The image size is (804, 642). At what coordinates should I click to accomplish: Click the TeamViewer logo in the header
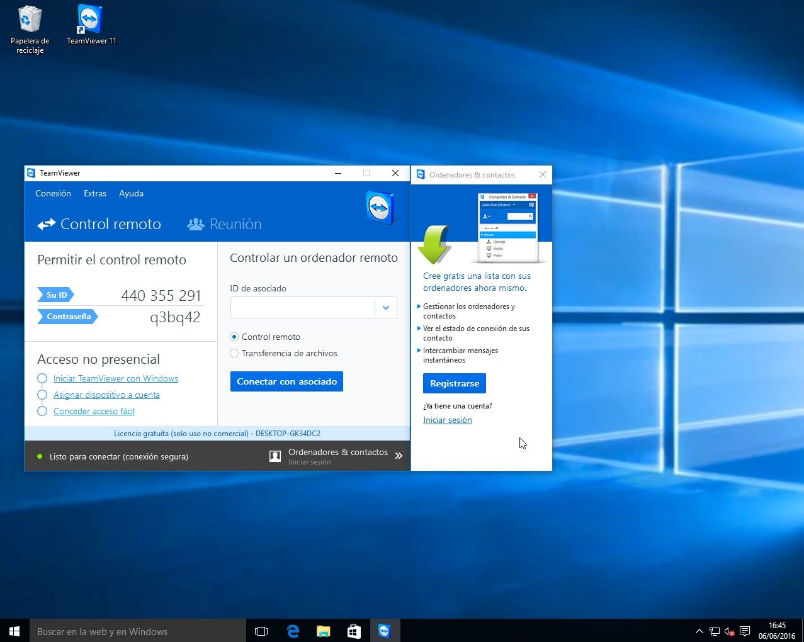(x=380, y=207)
